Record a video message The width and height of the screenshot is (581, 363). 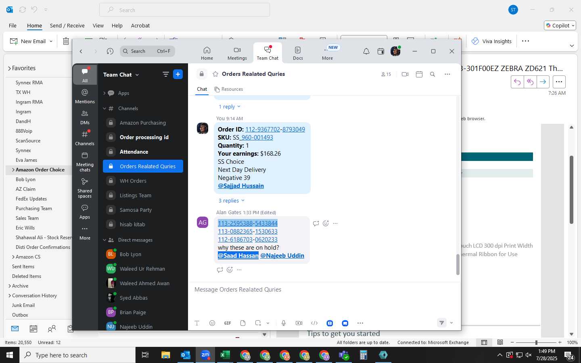coord(299,323)
